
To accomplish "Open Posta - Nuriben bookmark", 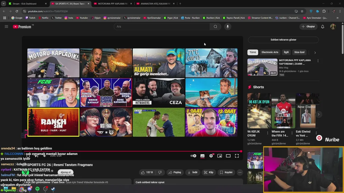I will 190,18.
